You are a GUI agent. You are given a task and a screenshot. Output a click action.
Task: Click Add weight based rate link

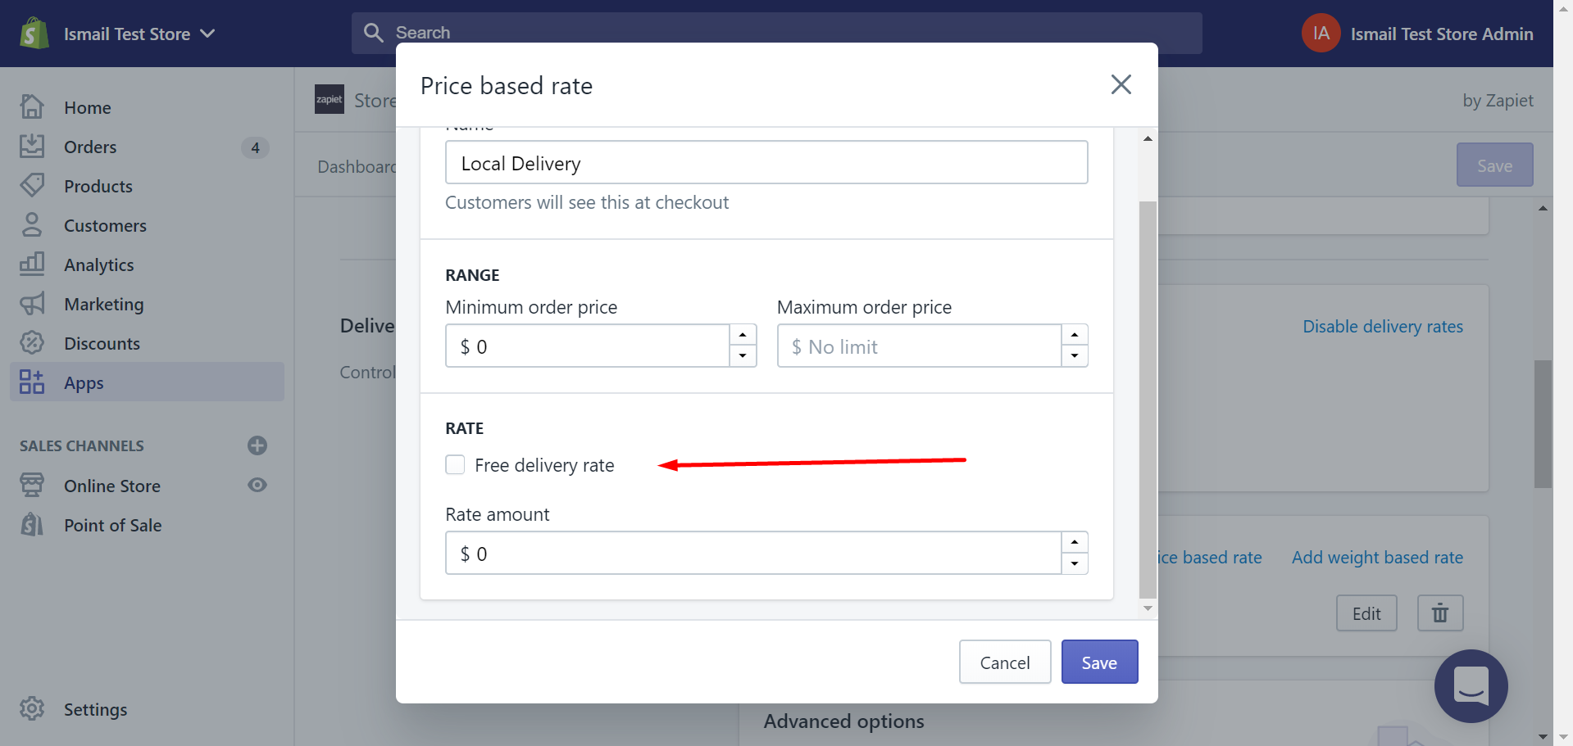[x=1377, y=557]
